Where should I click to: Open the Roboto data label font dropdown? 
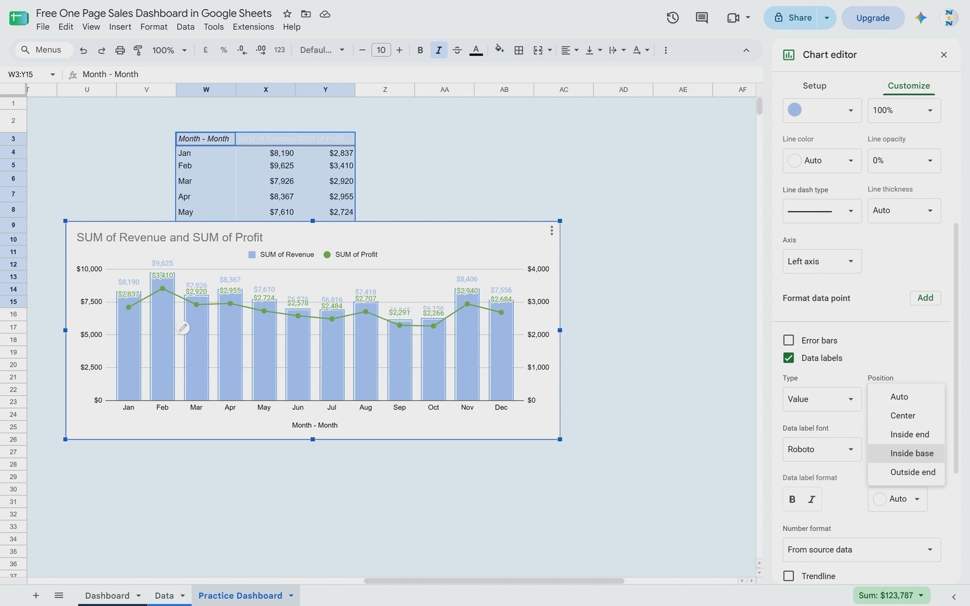[x=822, y=450]
